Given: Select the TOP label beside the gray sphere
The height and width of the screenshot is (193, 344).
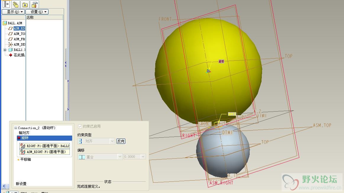Looking at the screenshot, I should [265, 142].
